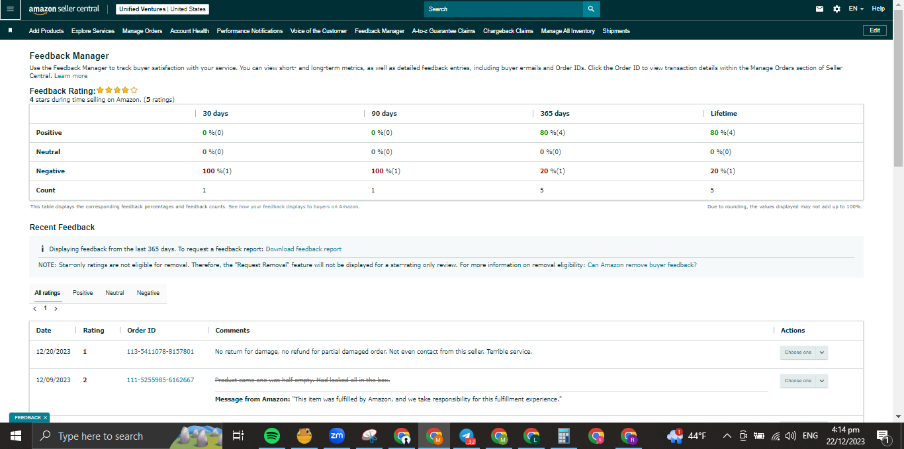Open Account Health menu item
The width and height of the screenshot is (904, 449).
pos(189,31)
